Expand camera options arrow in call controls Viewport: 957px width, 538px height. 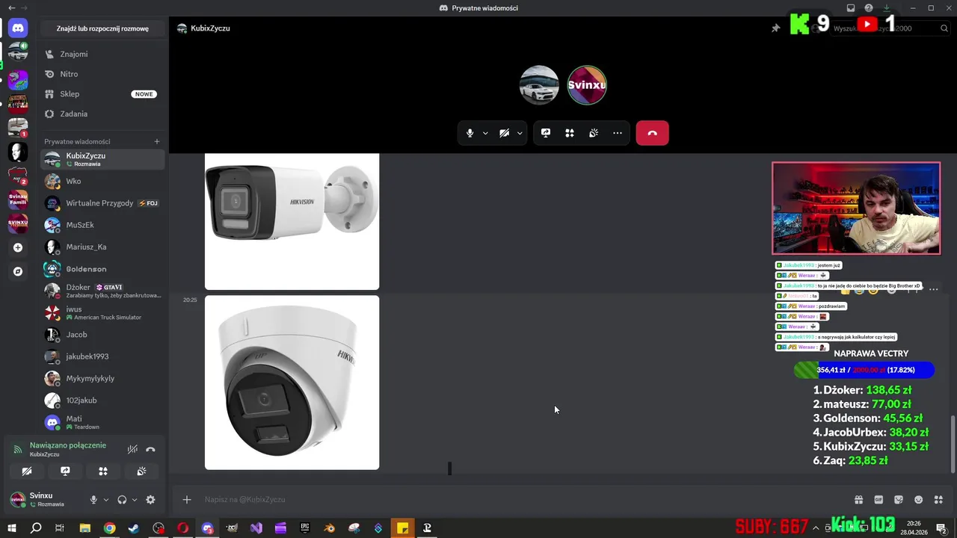click(520, 133)
